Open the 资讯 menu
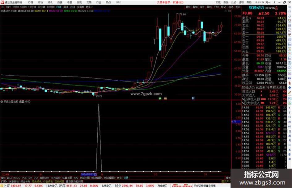The height and width of the screenshot is (188, 292). tap(50, 2)
